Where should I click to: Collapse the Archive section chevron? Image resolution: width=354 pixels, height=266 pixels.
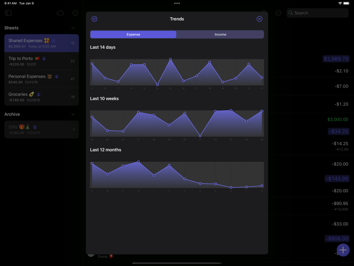click(73, 115)
